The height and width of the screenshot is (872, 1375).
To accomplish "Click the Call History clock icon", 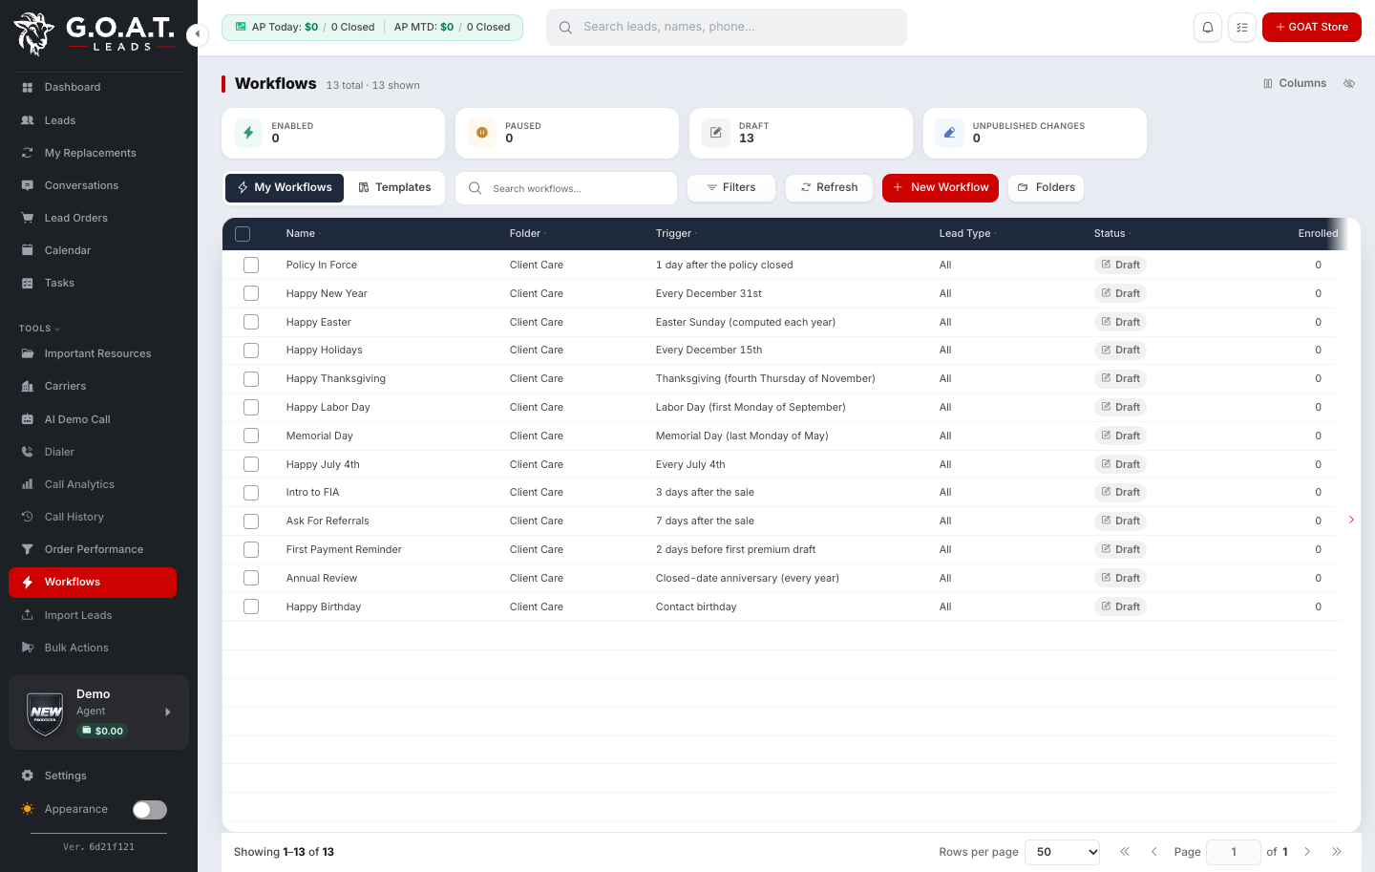I will (28, 517).
